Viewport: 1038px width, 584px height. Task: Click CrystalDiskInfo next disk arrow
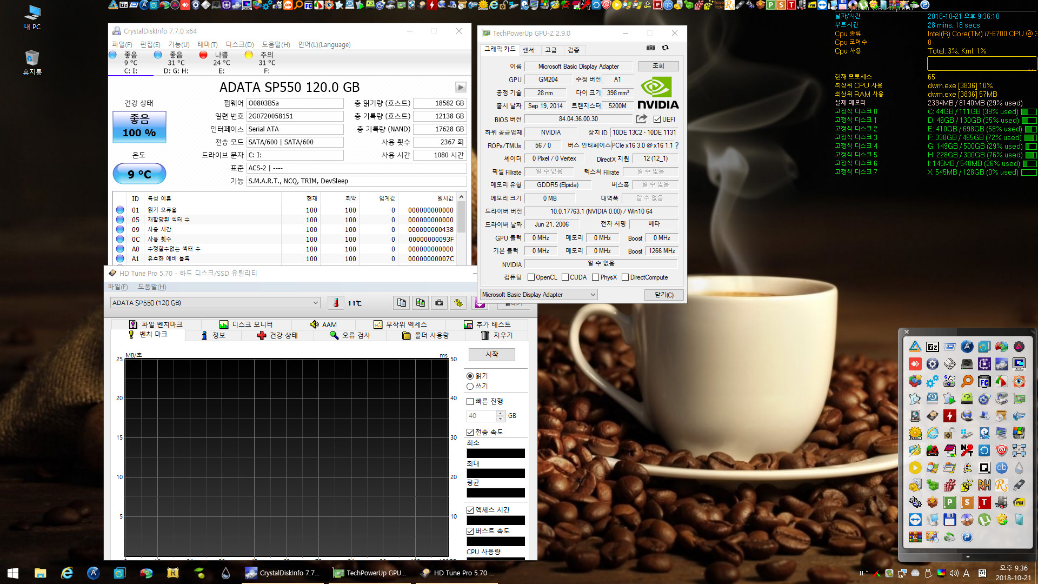[x=461, y=87]
